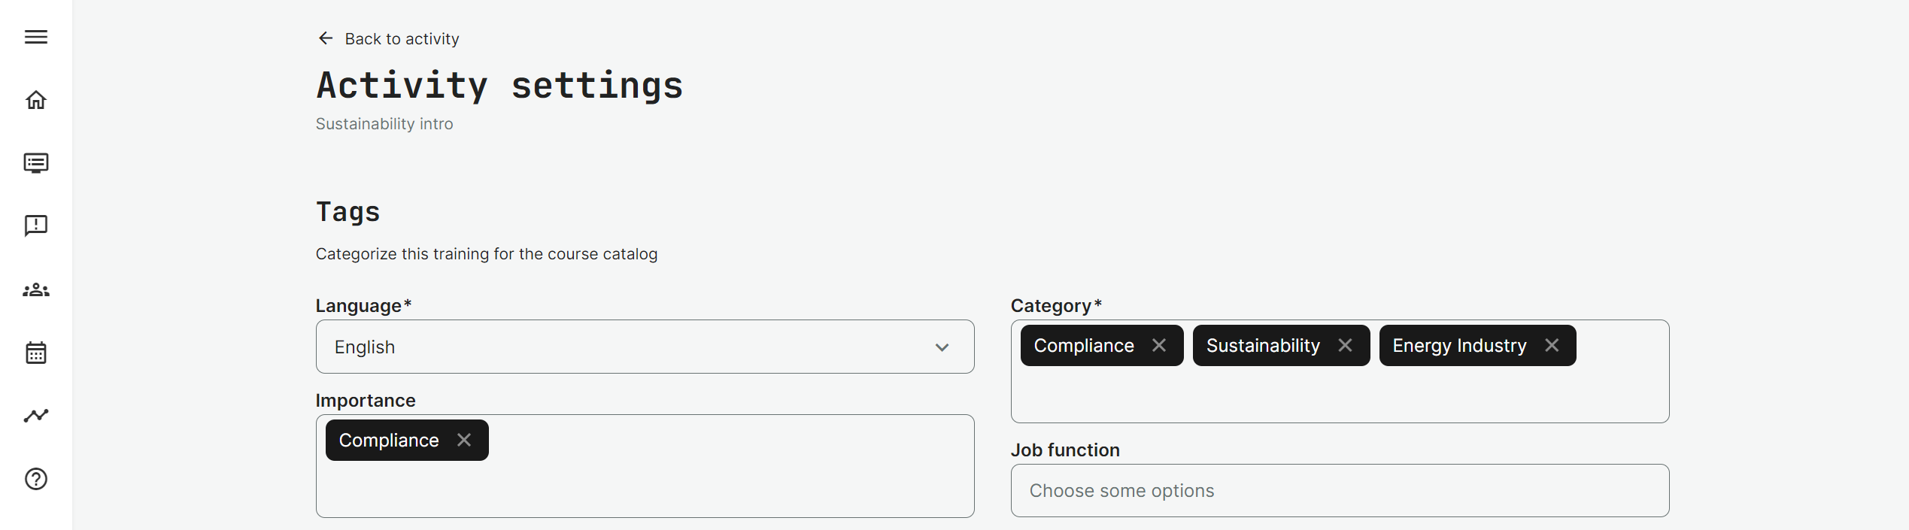1909x530 pixels.
Task: Remove Compliance tag from Importance
Action: (x=464, y=440)
